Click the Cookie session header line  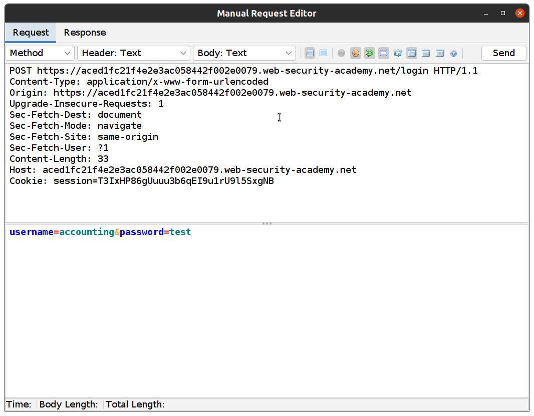(142, 181)
